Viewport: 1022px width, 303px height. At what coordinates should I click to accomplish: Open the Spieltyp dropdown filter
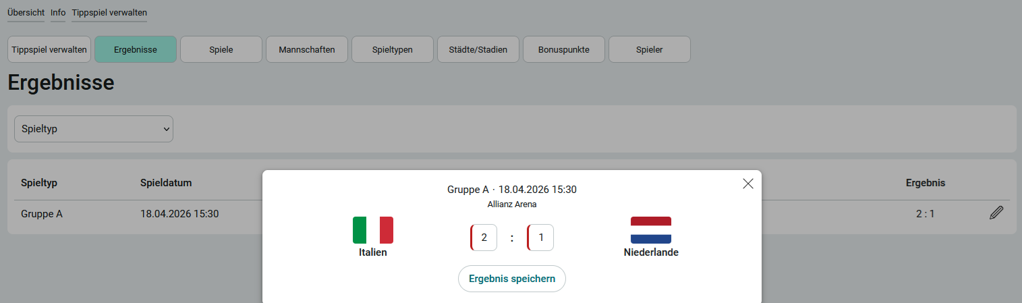[x=94, y=129]
